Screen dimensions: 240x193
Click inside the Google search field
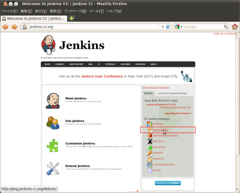tap(203, 27)
